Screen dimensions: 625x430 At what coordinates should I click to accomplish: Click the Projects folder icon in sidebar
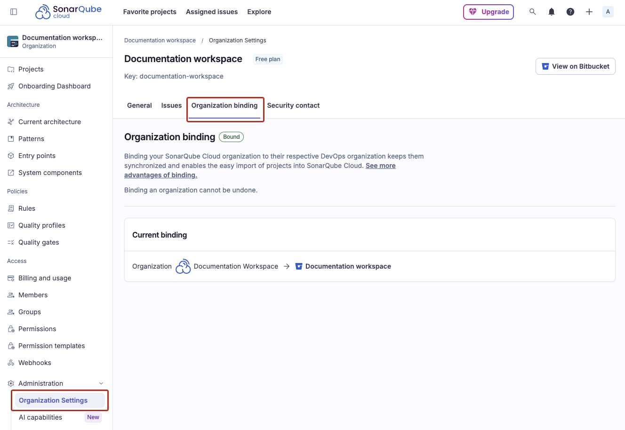click(11, 69)
